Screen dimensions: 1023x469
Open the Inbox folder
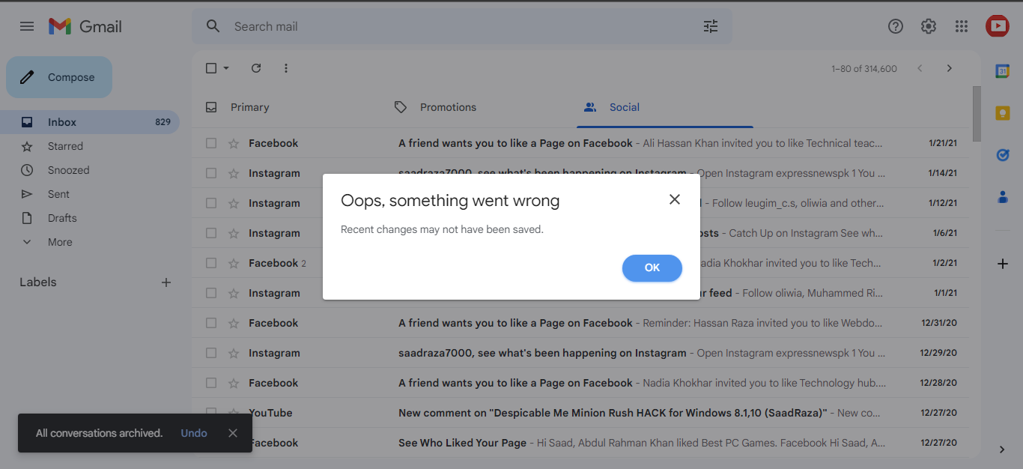click(90, 122)
